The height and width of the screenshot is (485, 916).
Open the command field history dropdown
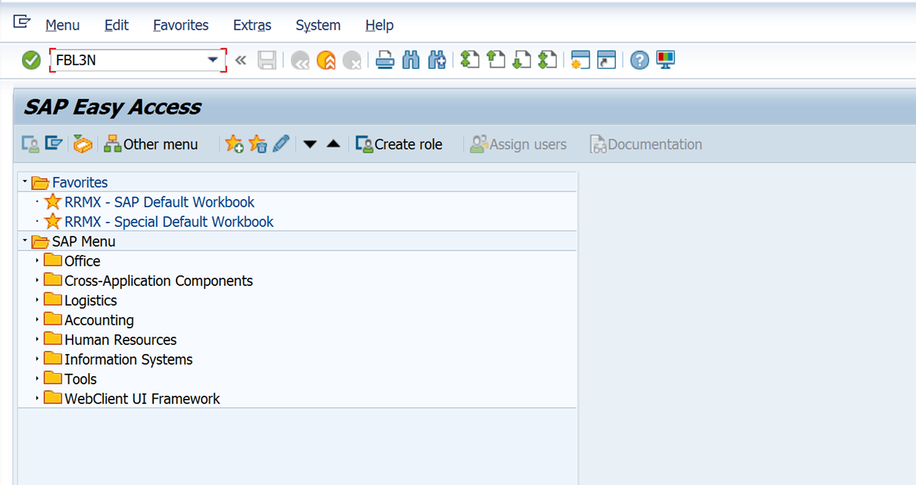point(213,61)
